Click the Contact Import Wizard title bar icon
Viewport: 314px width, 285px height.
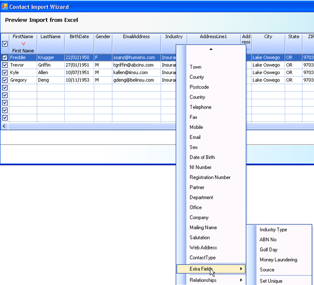(4, 7)
